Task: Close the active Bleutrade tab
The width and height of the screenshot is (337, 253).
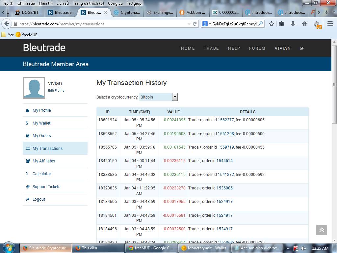Action: pos(106,13)
